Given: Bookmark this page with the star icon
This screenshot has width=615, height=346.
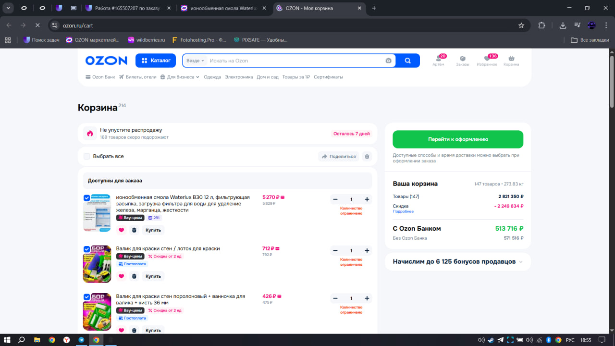Looking at the screenshot, I should [x=521, y=25].
